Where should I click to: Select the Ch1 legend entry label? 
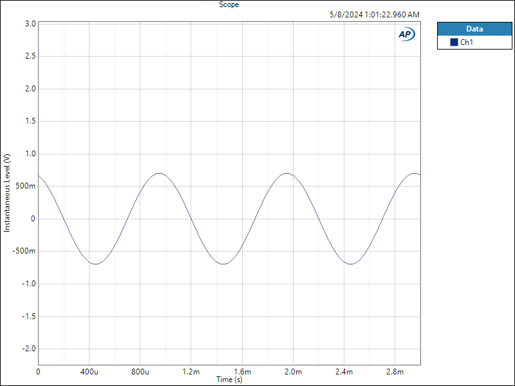[x=467, y=42]
